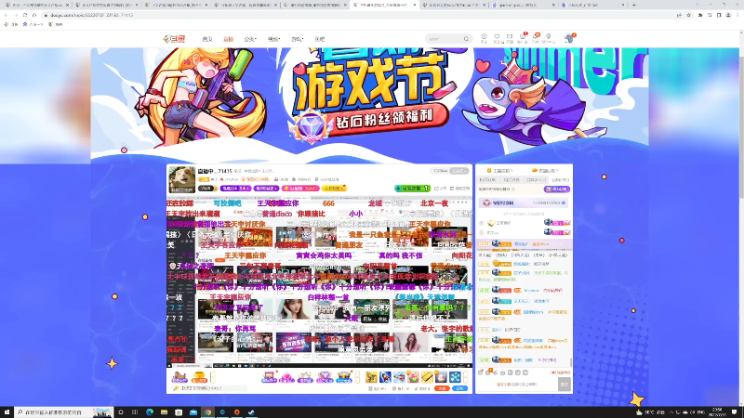The height and width of the screenshot is (418, 744).
Task: Open watch history clock icon
Action: coord(484,38)
